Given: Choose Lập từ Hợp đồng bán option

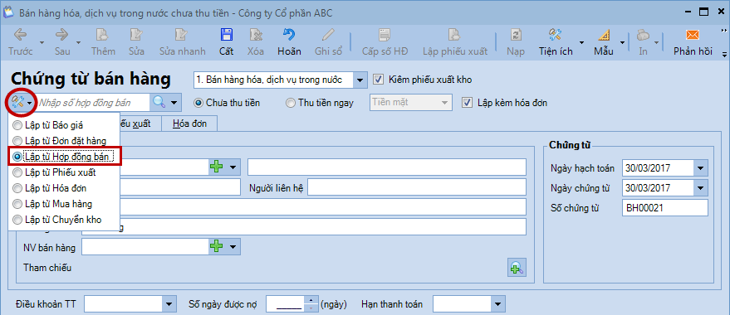Looking at the screenshot, I should coord(64,157).
